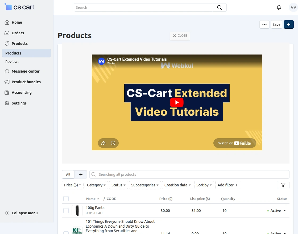Open Active status dropdown for 100g Pants
The height and width of the screenshot is (234, 298).
click(x=276, y=210)
